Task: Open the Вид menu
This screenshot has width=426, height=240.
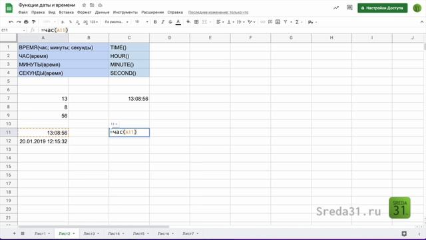Action: (52, 12)
